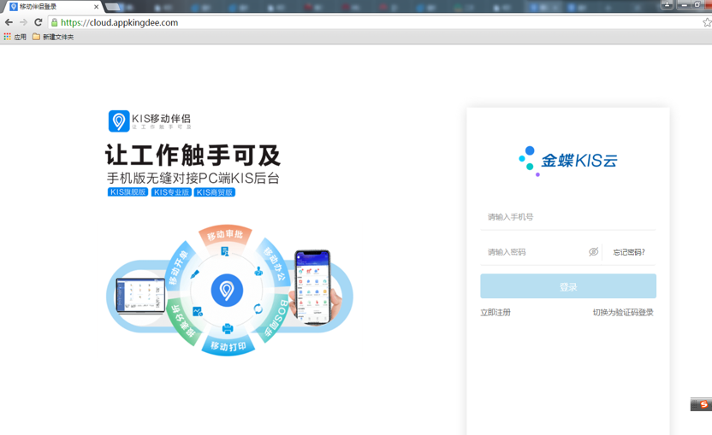Viewport: 712px width, 435px height.
Task: Click the KIS移动伴侣 logo icon
Action: tap(119, 121)
